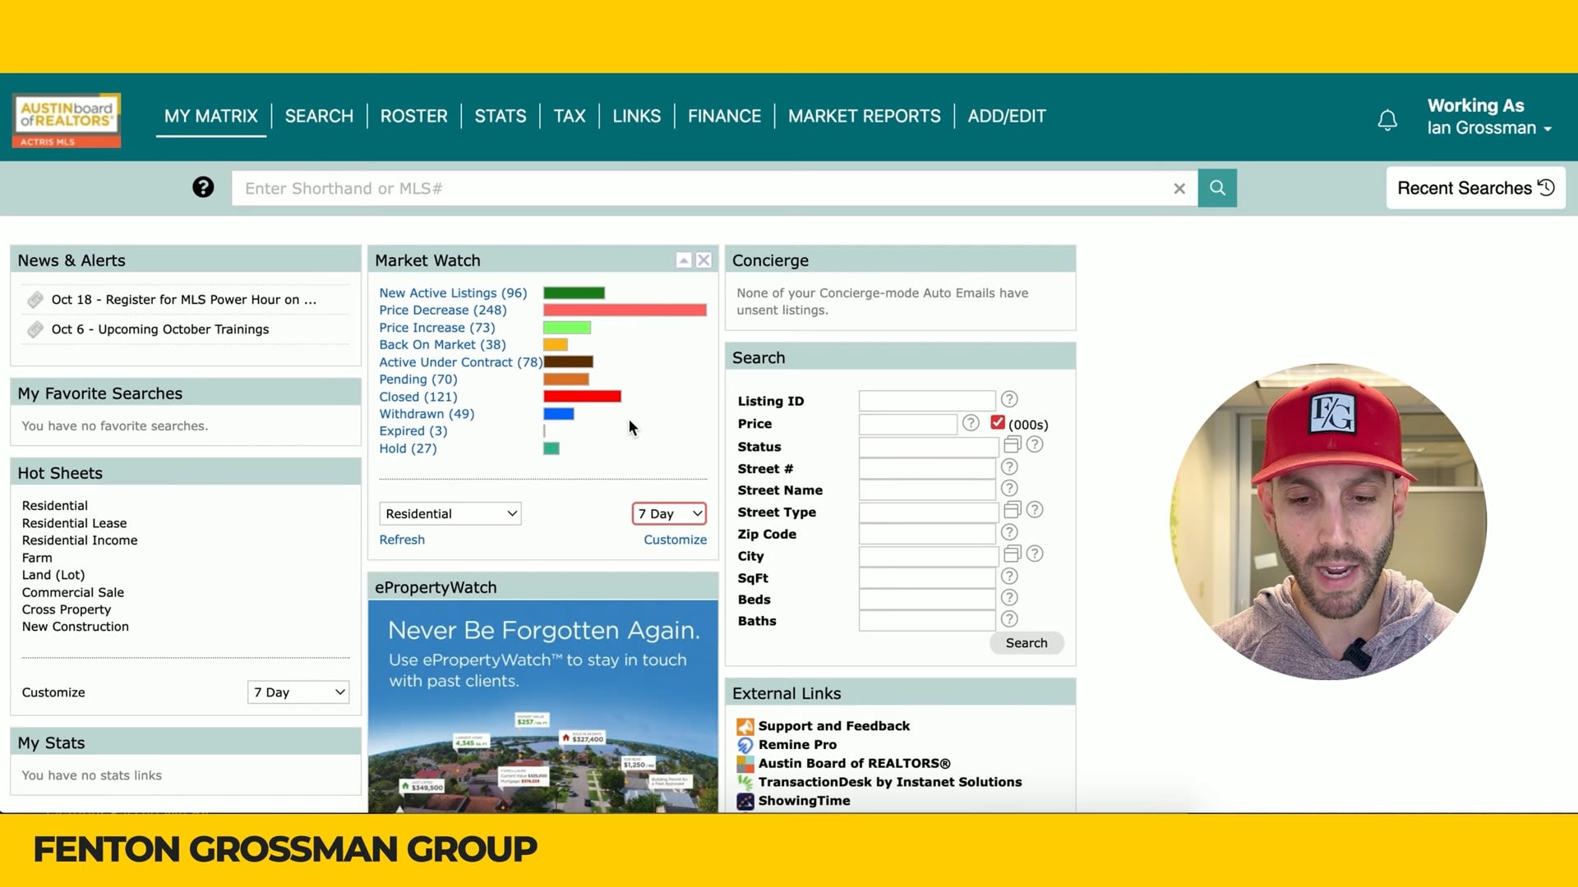Open the LINKS menu

636,116
